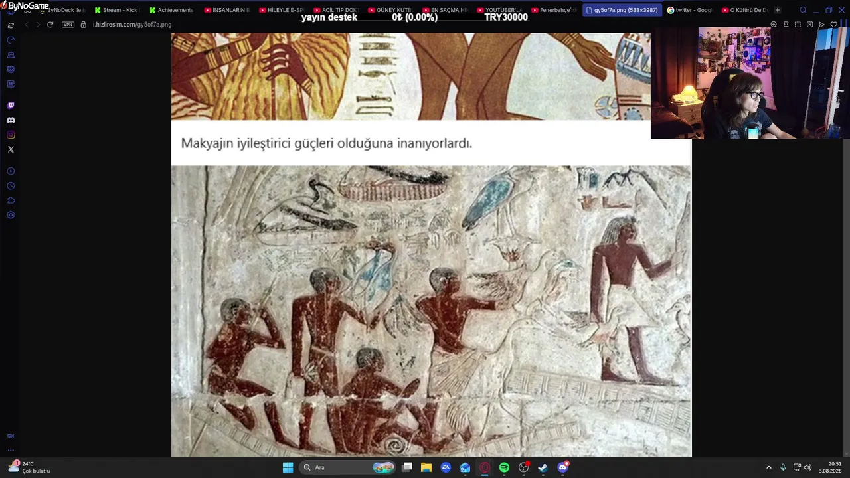850x478 pixels.
Task: Open the history clock icon in sidebar
Action: pyautogui.click(x=11, y=186)
